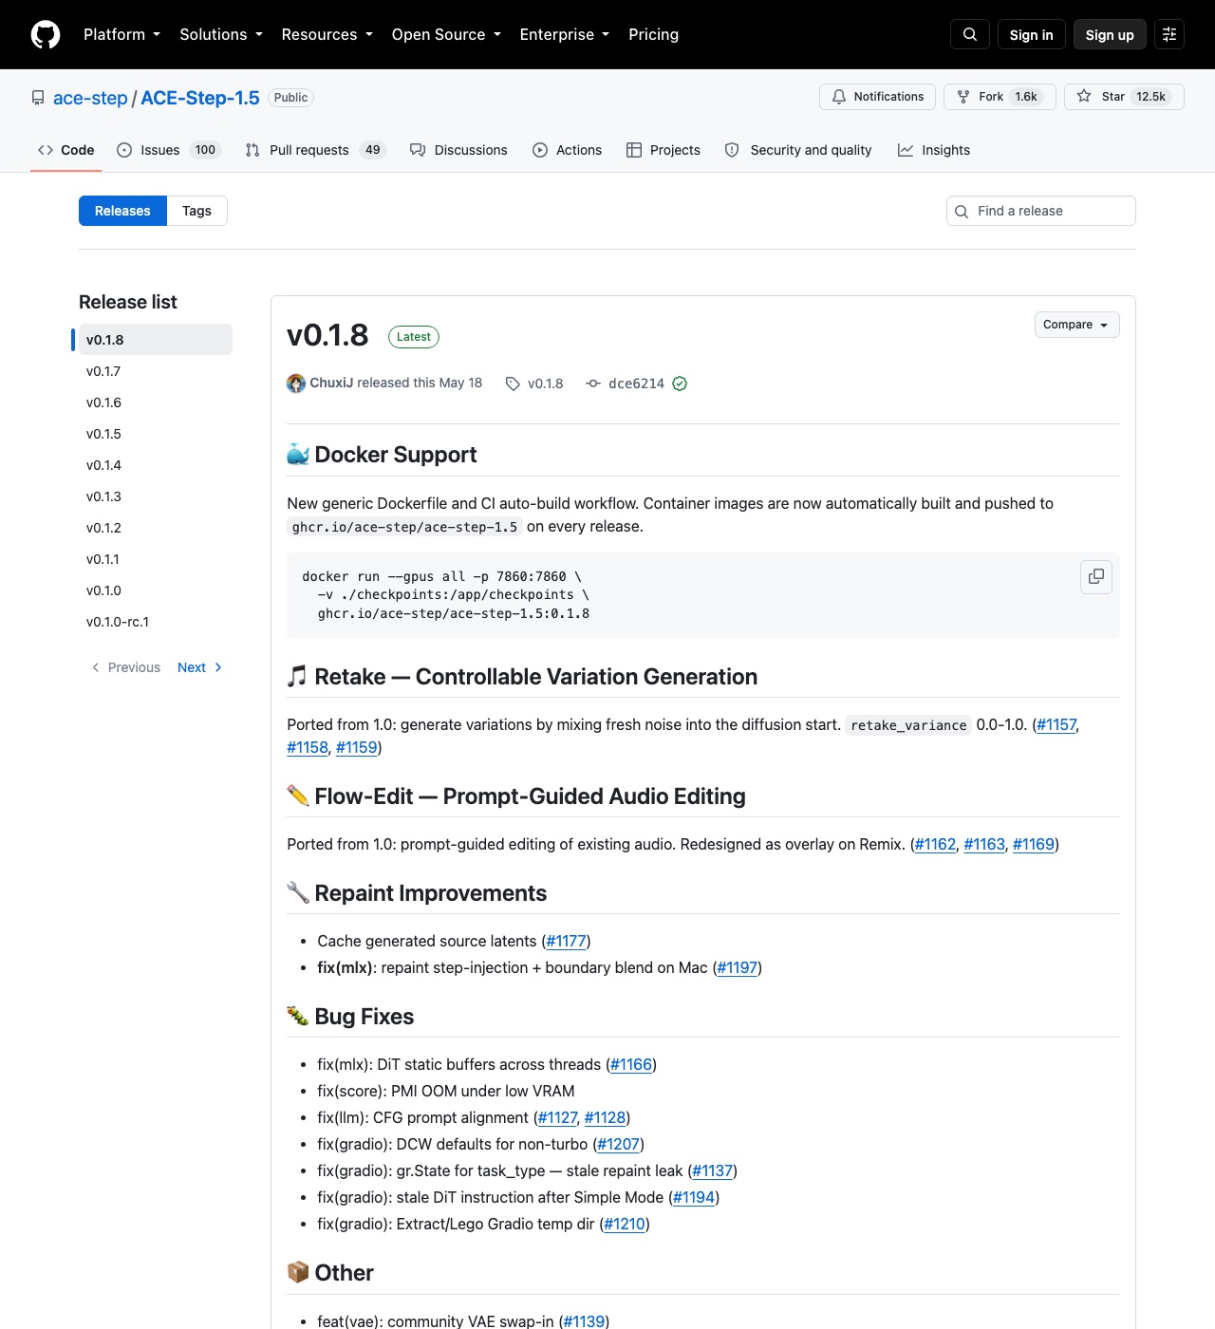Viewport: 1215px width, 1329px height.
Task: Open the v0.1.8 tag link
Action: [x=534, y=384]
